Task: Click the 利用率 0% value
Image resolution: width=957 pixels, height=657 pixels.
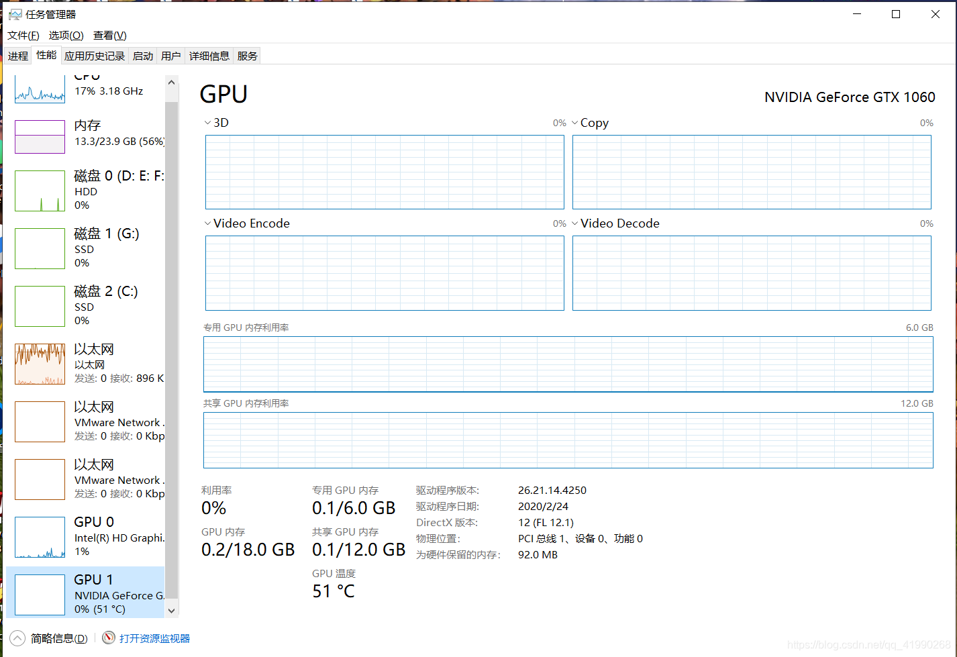Action: click(214, 508)
